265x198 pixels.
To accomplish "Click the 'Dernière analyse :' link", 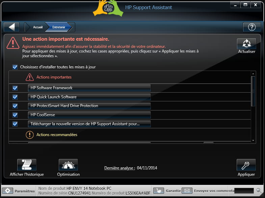I will [120, 168].
